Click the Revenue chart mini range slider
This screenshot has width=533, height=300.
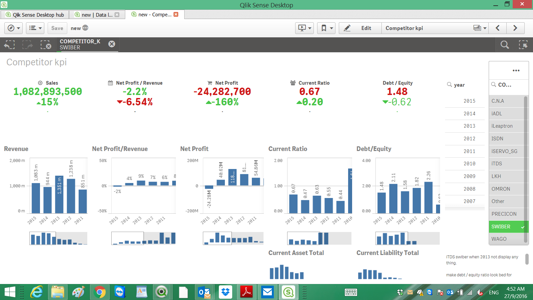[58, 238]
